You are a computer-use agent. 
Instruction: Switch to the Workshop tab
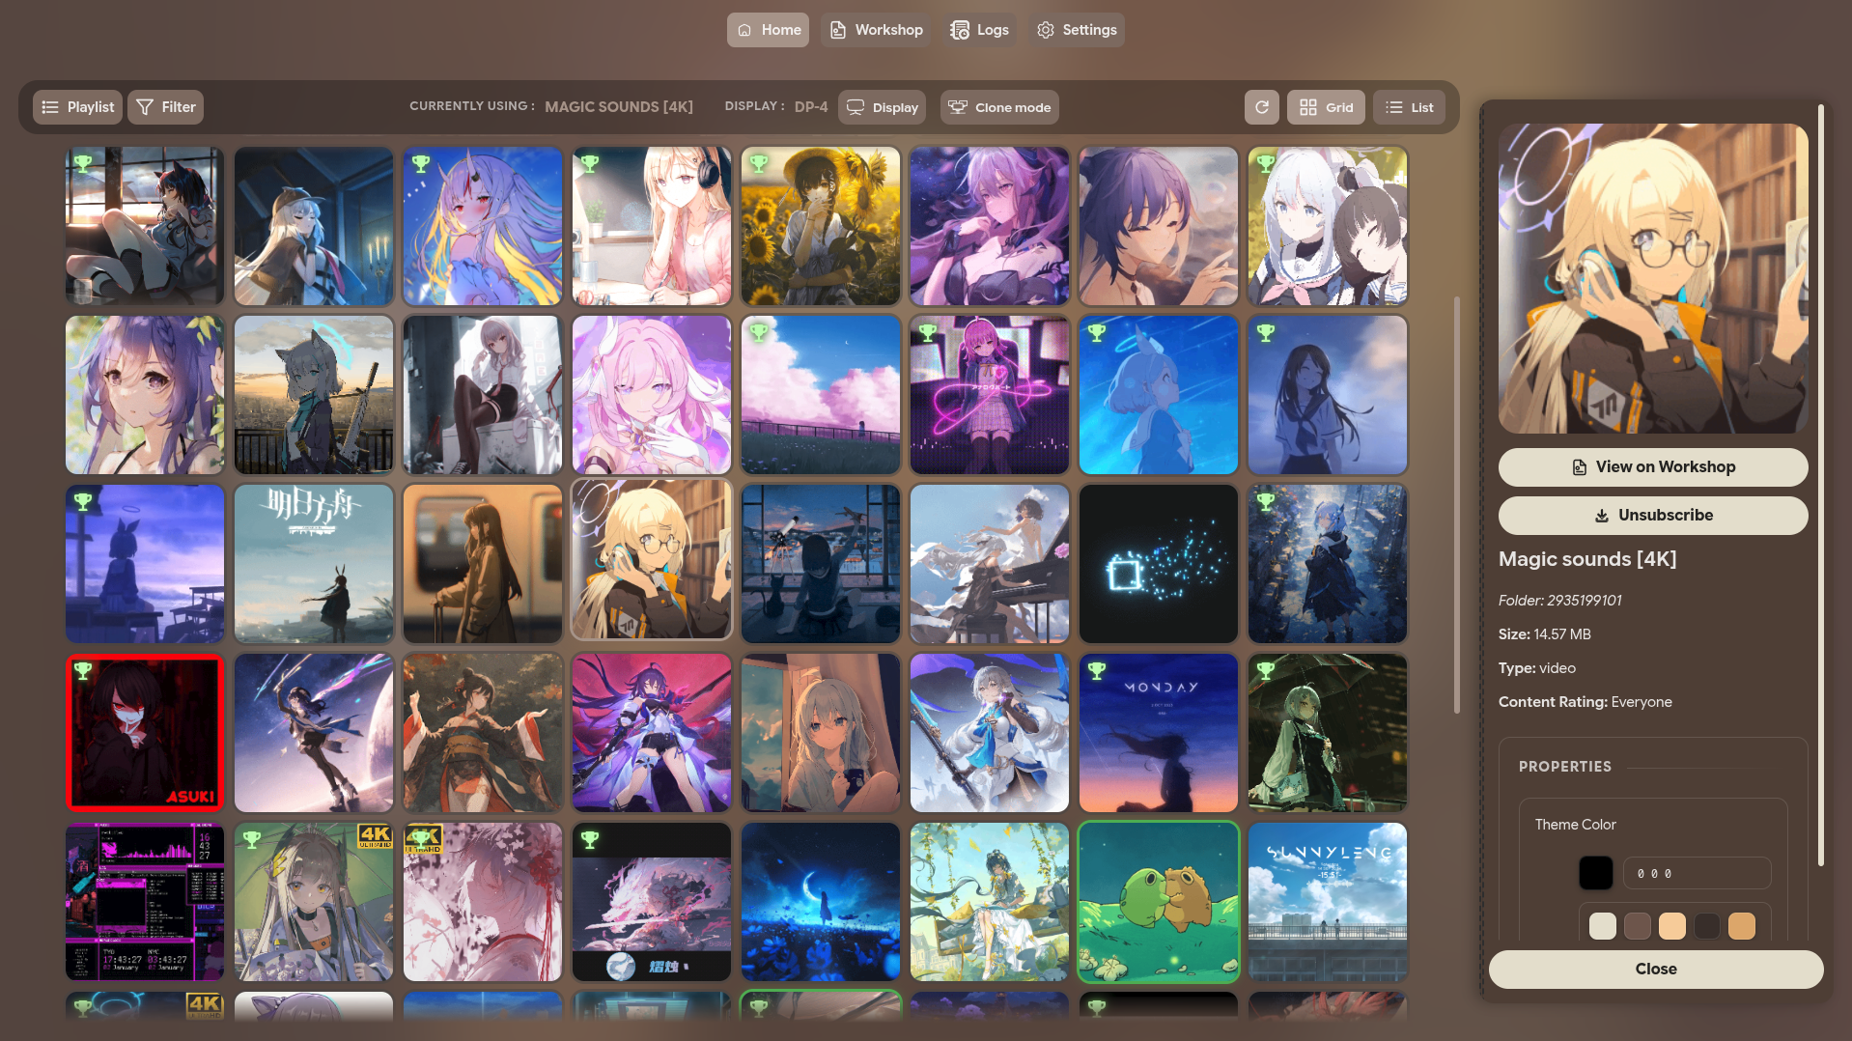(876, 30)
